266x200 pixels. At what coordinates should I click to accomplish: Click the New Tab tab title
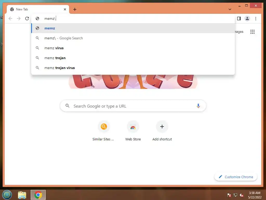(22, 9)
